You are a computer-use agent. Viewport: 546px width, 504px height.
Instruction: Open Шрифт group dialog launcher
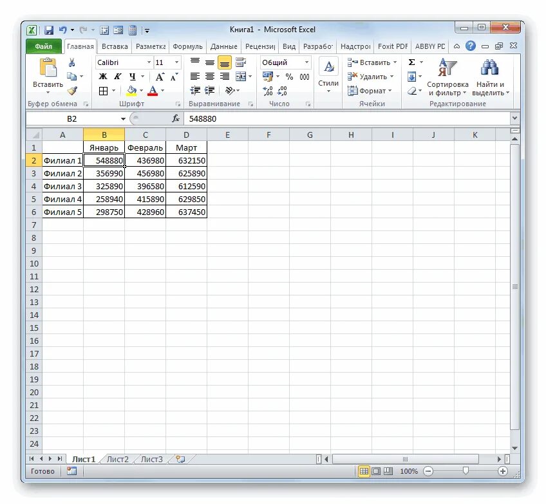(x=178, y=104)
